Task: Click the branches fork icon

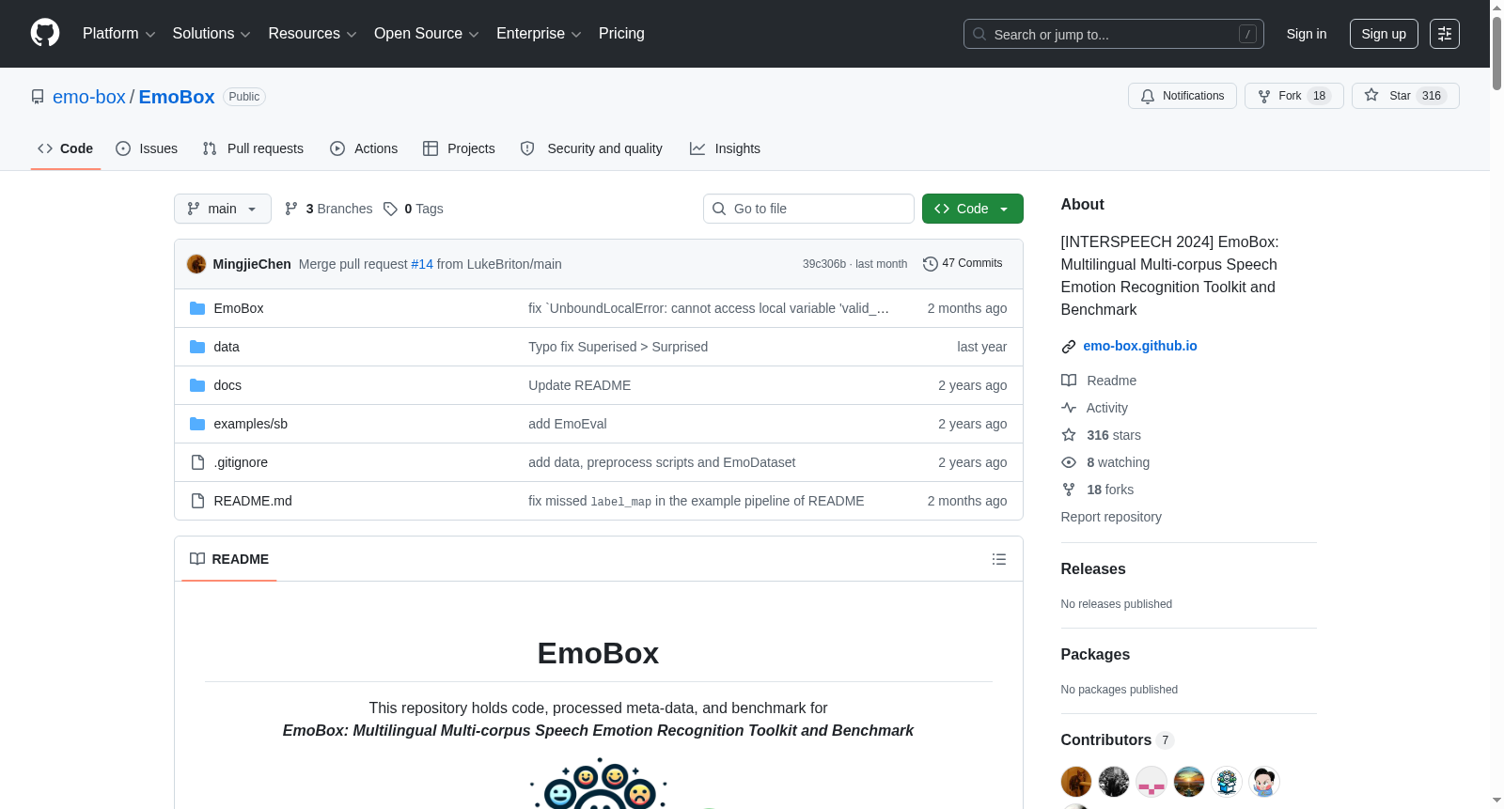Action: click(291, 209)
